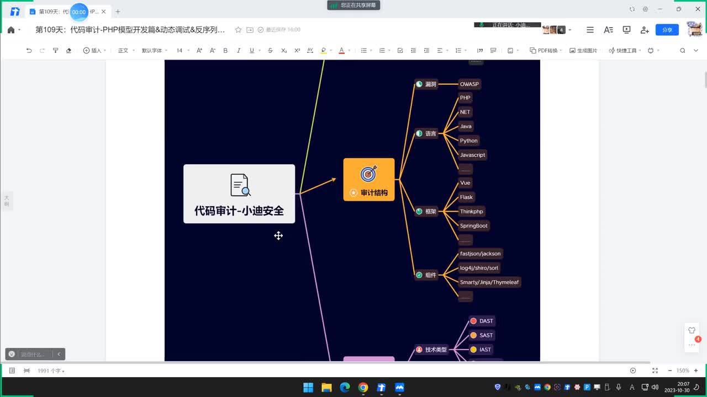Click the decrease indent icon
Image resolution: width=707 pixels, height=397 pixels.
413,51
